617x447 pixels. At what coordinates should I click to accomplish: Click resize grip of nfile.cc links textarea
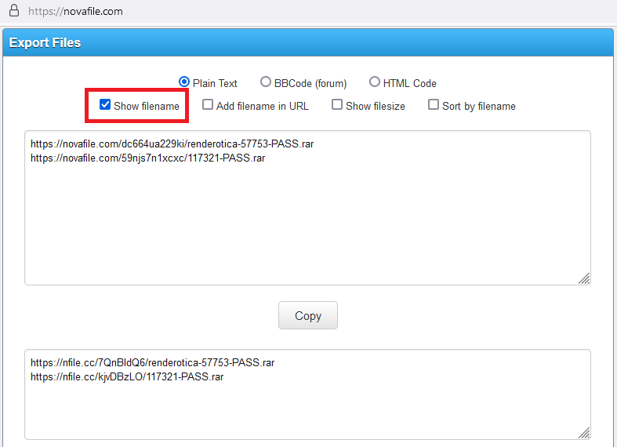tap(584, 433)
